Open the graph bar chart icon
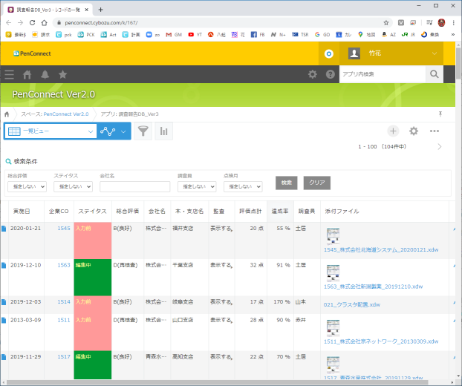The width and height of the screenshot is (462, 386). 164,131
